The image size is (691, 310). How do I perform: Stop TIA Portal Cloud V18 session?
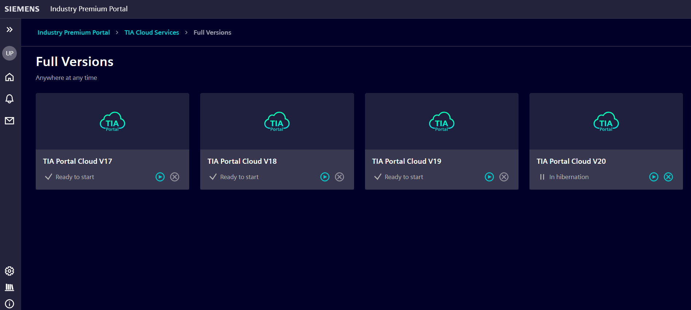click(x=339, y=177)
